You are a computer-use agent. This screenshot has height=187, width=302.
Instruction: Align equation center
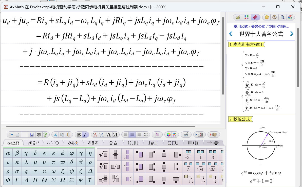(132, 135)
